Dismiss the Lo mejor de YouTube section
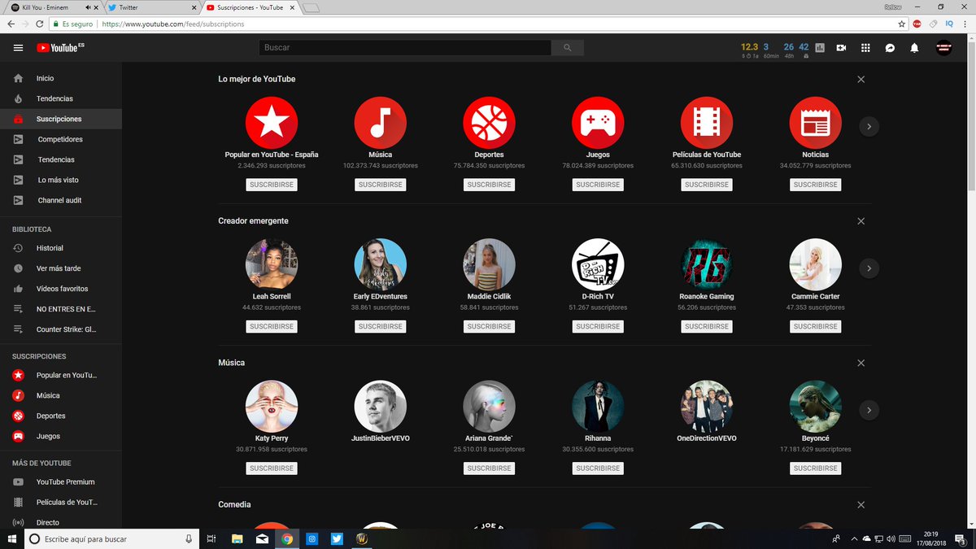 861,79
